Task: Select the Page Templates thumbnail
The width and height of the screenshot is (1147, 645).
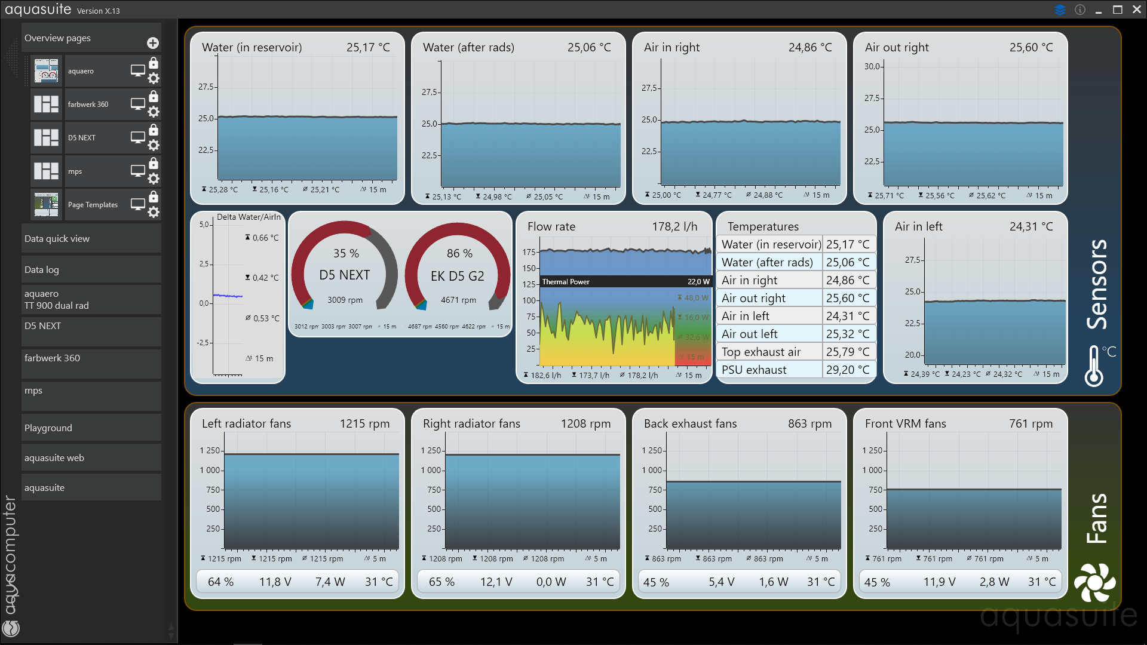Action: click(47, 205)
